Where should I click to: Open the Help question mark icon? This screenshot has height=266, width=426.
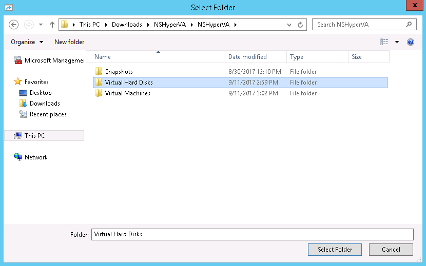coord(410,42)
